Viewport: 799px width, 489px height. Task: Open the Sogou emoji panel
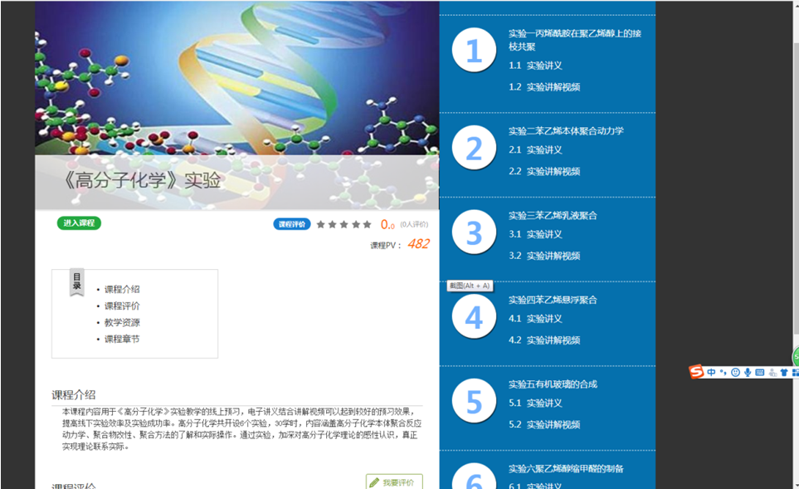coord(735,373)
